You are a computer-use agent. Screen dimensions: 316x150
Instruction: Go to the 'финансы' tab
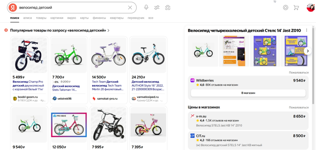click(x=99, y=18)
